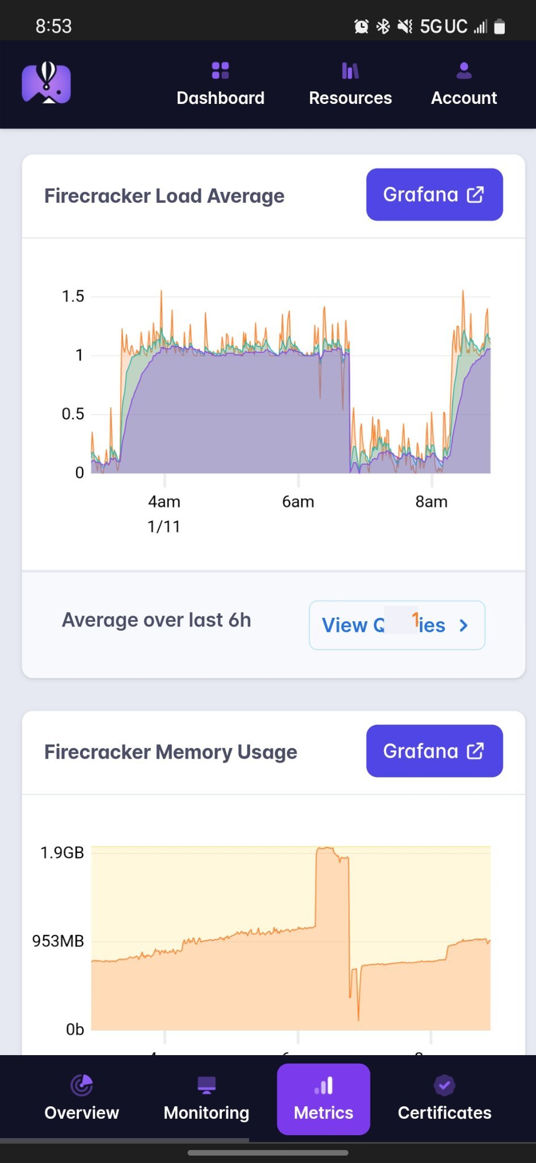Open the Dashboard grid icon

point(220,70)
